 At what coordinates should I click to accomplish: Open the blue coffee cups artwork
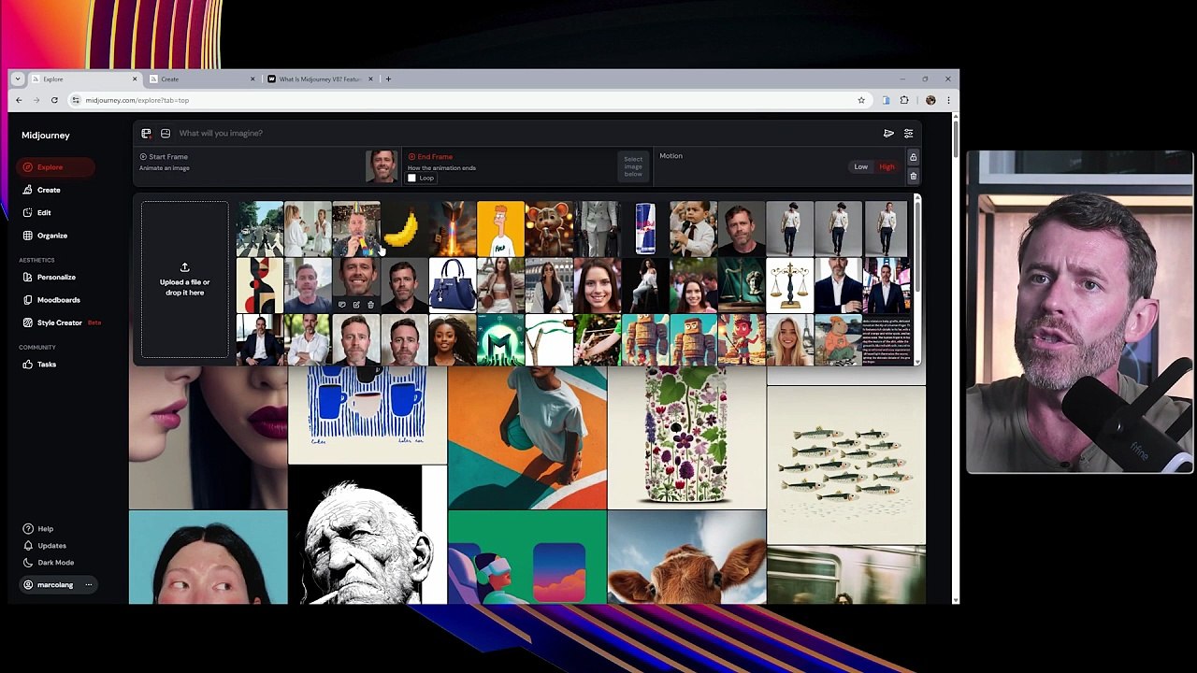[368, 415]
